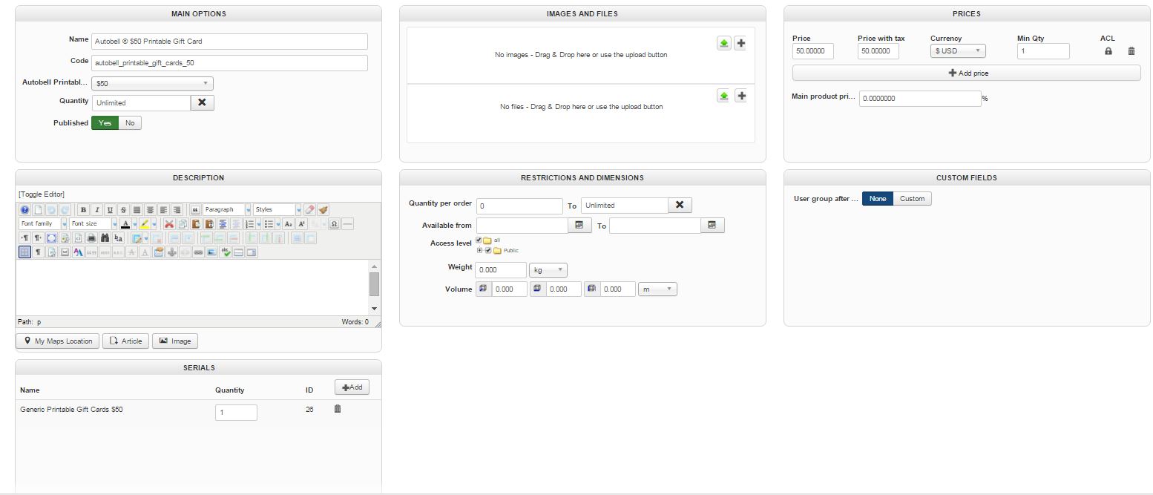Open the find binoculars tool

click(x=105, y=238)
